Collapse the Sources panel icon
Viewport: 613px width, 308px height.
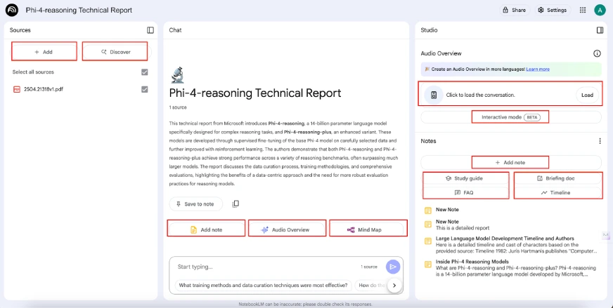[x=150, y=30]
